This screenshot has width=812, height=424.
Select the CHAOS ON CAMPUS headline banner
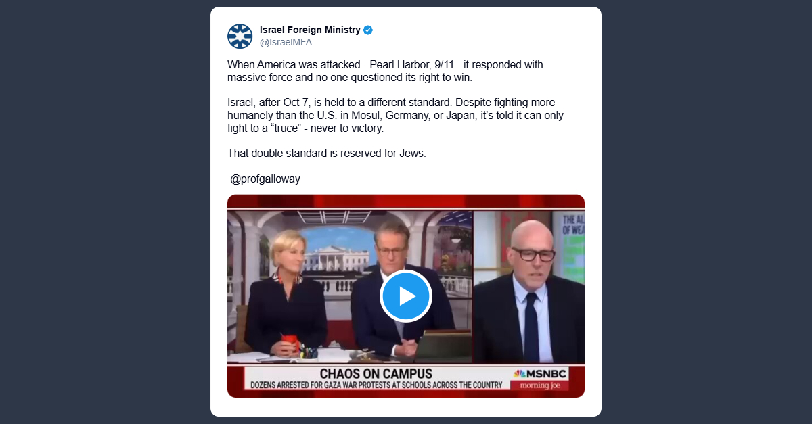coord(376,374)
